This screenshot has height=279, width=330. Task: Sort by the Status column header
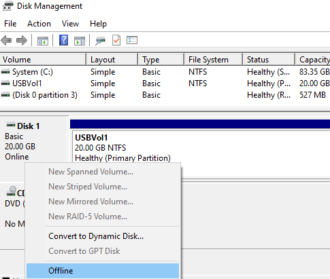269,60
